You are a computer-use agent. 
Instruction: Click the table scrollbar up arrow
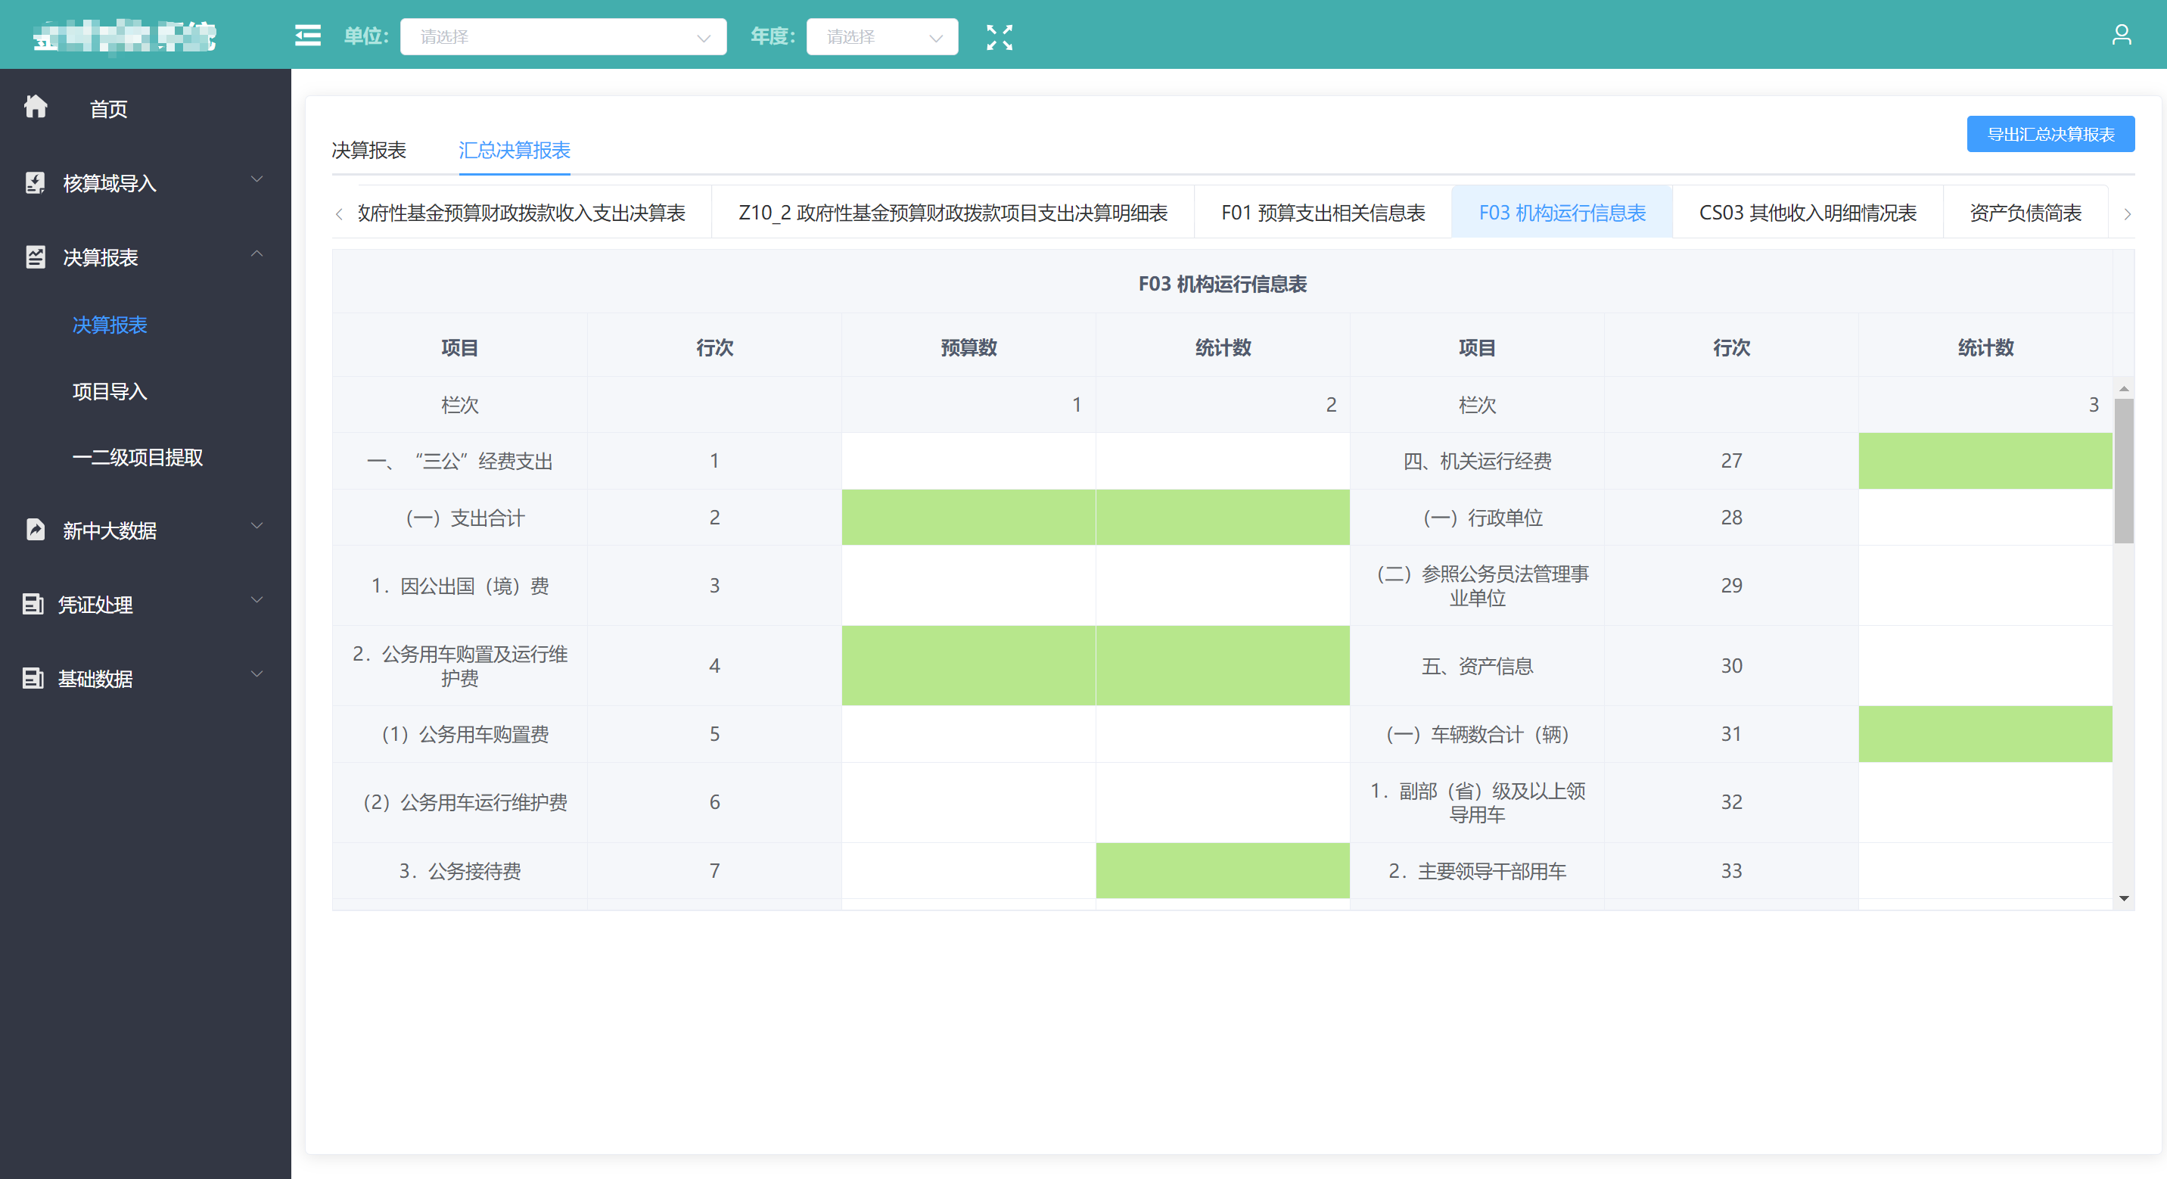click(x=2123, y=388)
